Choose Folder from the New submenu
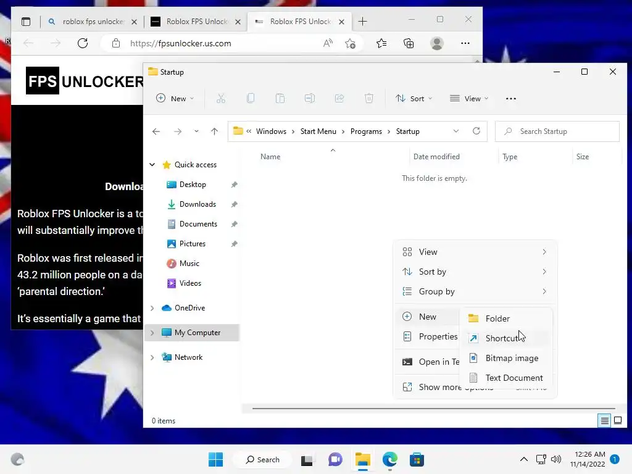Image resolution: width=632 pixels, height=474 pixels. coord(506,318)
